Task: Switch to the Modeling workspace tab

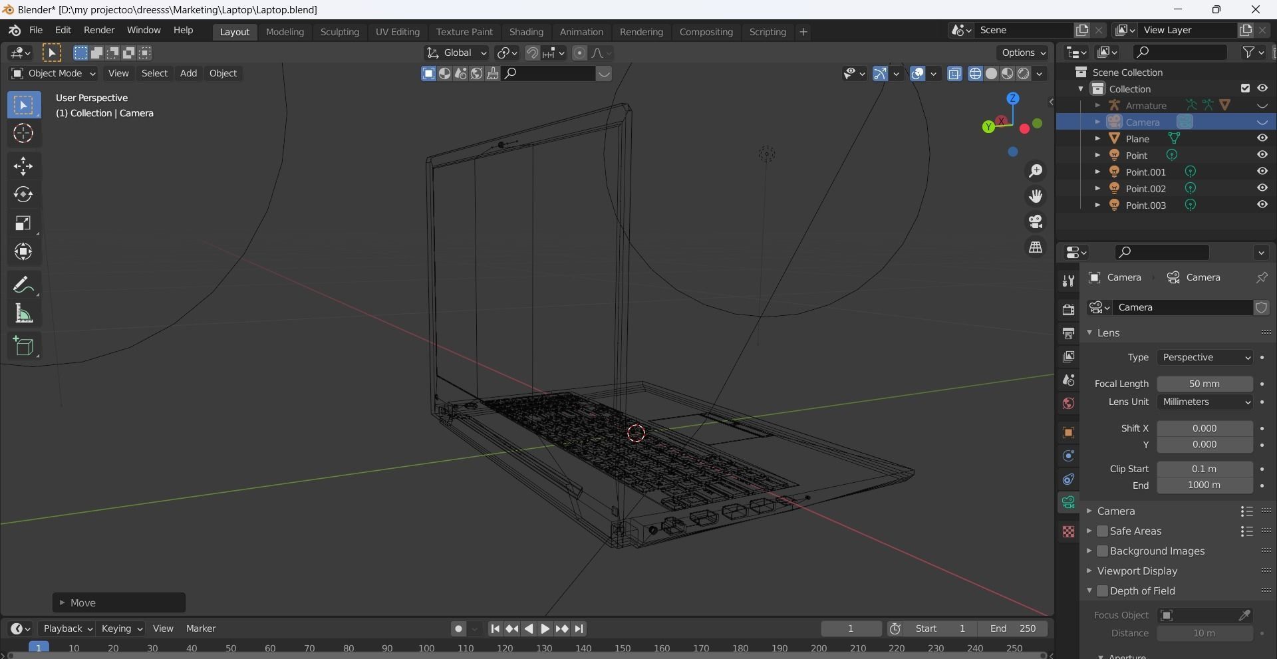Action: [x=285, y=32]
